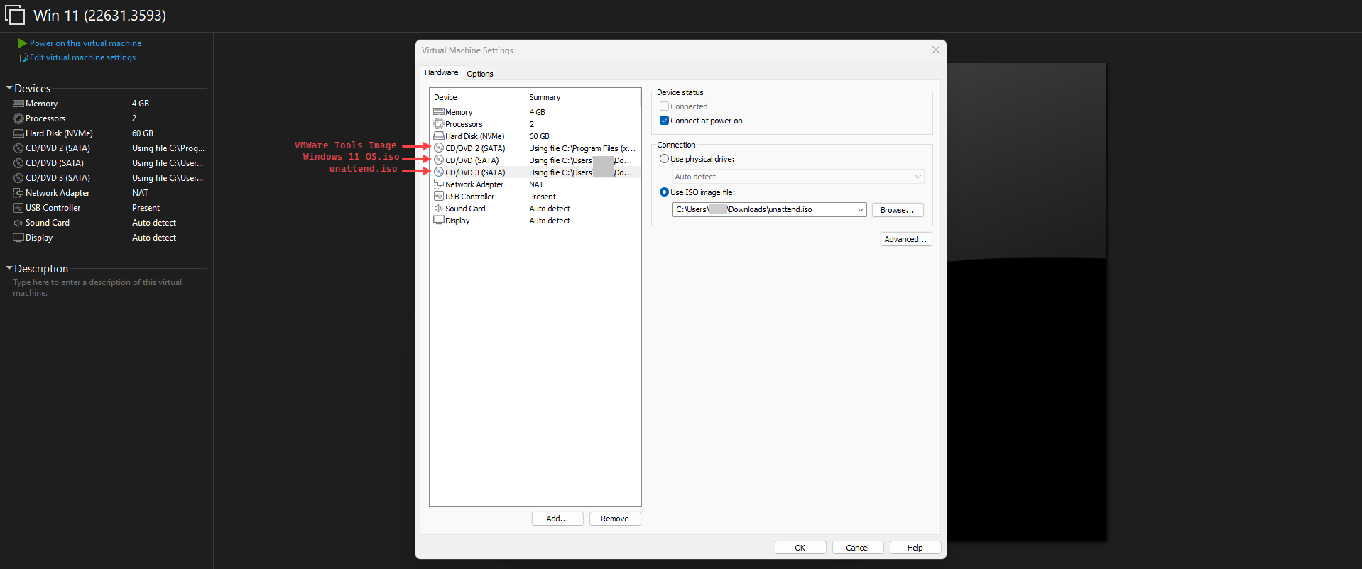Image resolution: width=1362 pixels, height=569 pixels.
Task: Click "Using file C:\Prog..." in the sidebar
Action: (168, 148)
